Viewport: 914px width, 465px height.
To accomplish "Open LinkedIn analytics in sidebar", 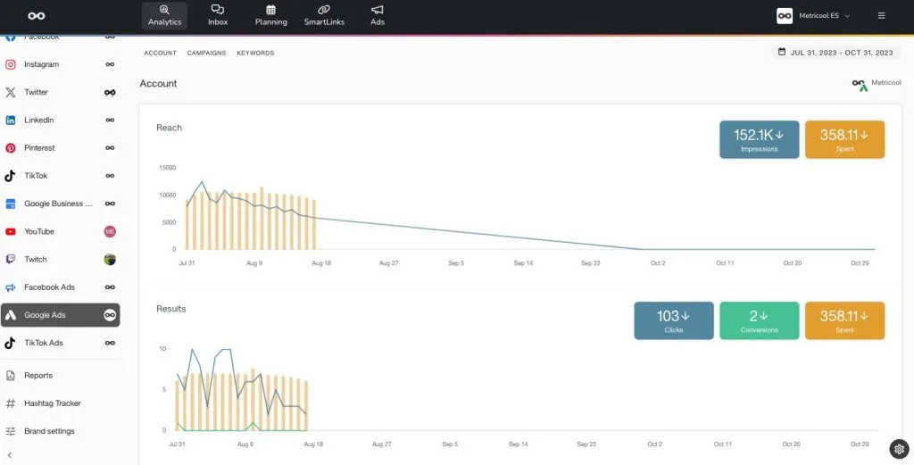I will pyautogui.click(x=61, y=120).
